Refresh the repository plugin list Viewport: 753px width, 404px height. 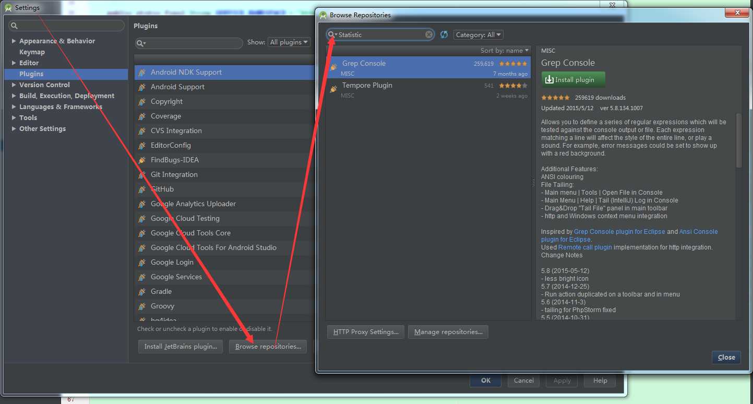444,34
